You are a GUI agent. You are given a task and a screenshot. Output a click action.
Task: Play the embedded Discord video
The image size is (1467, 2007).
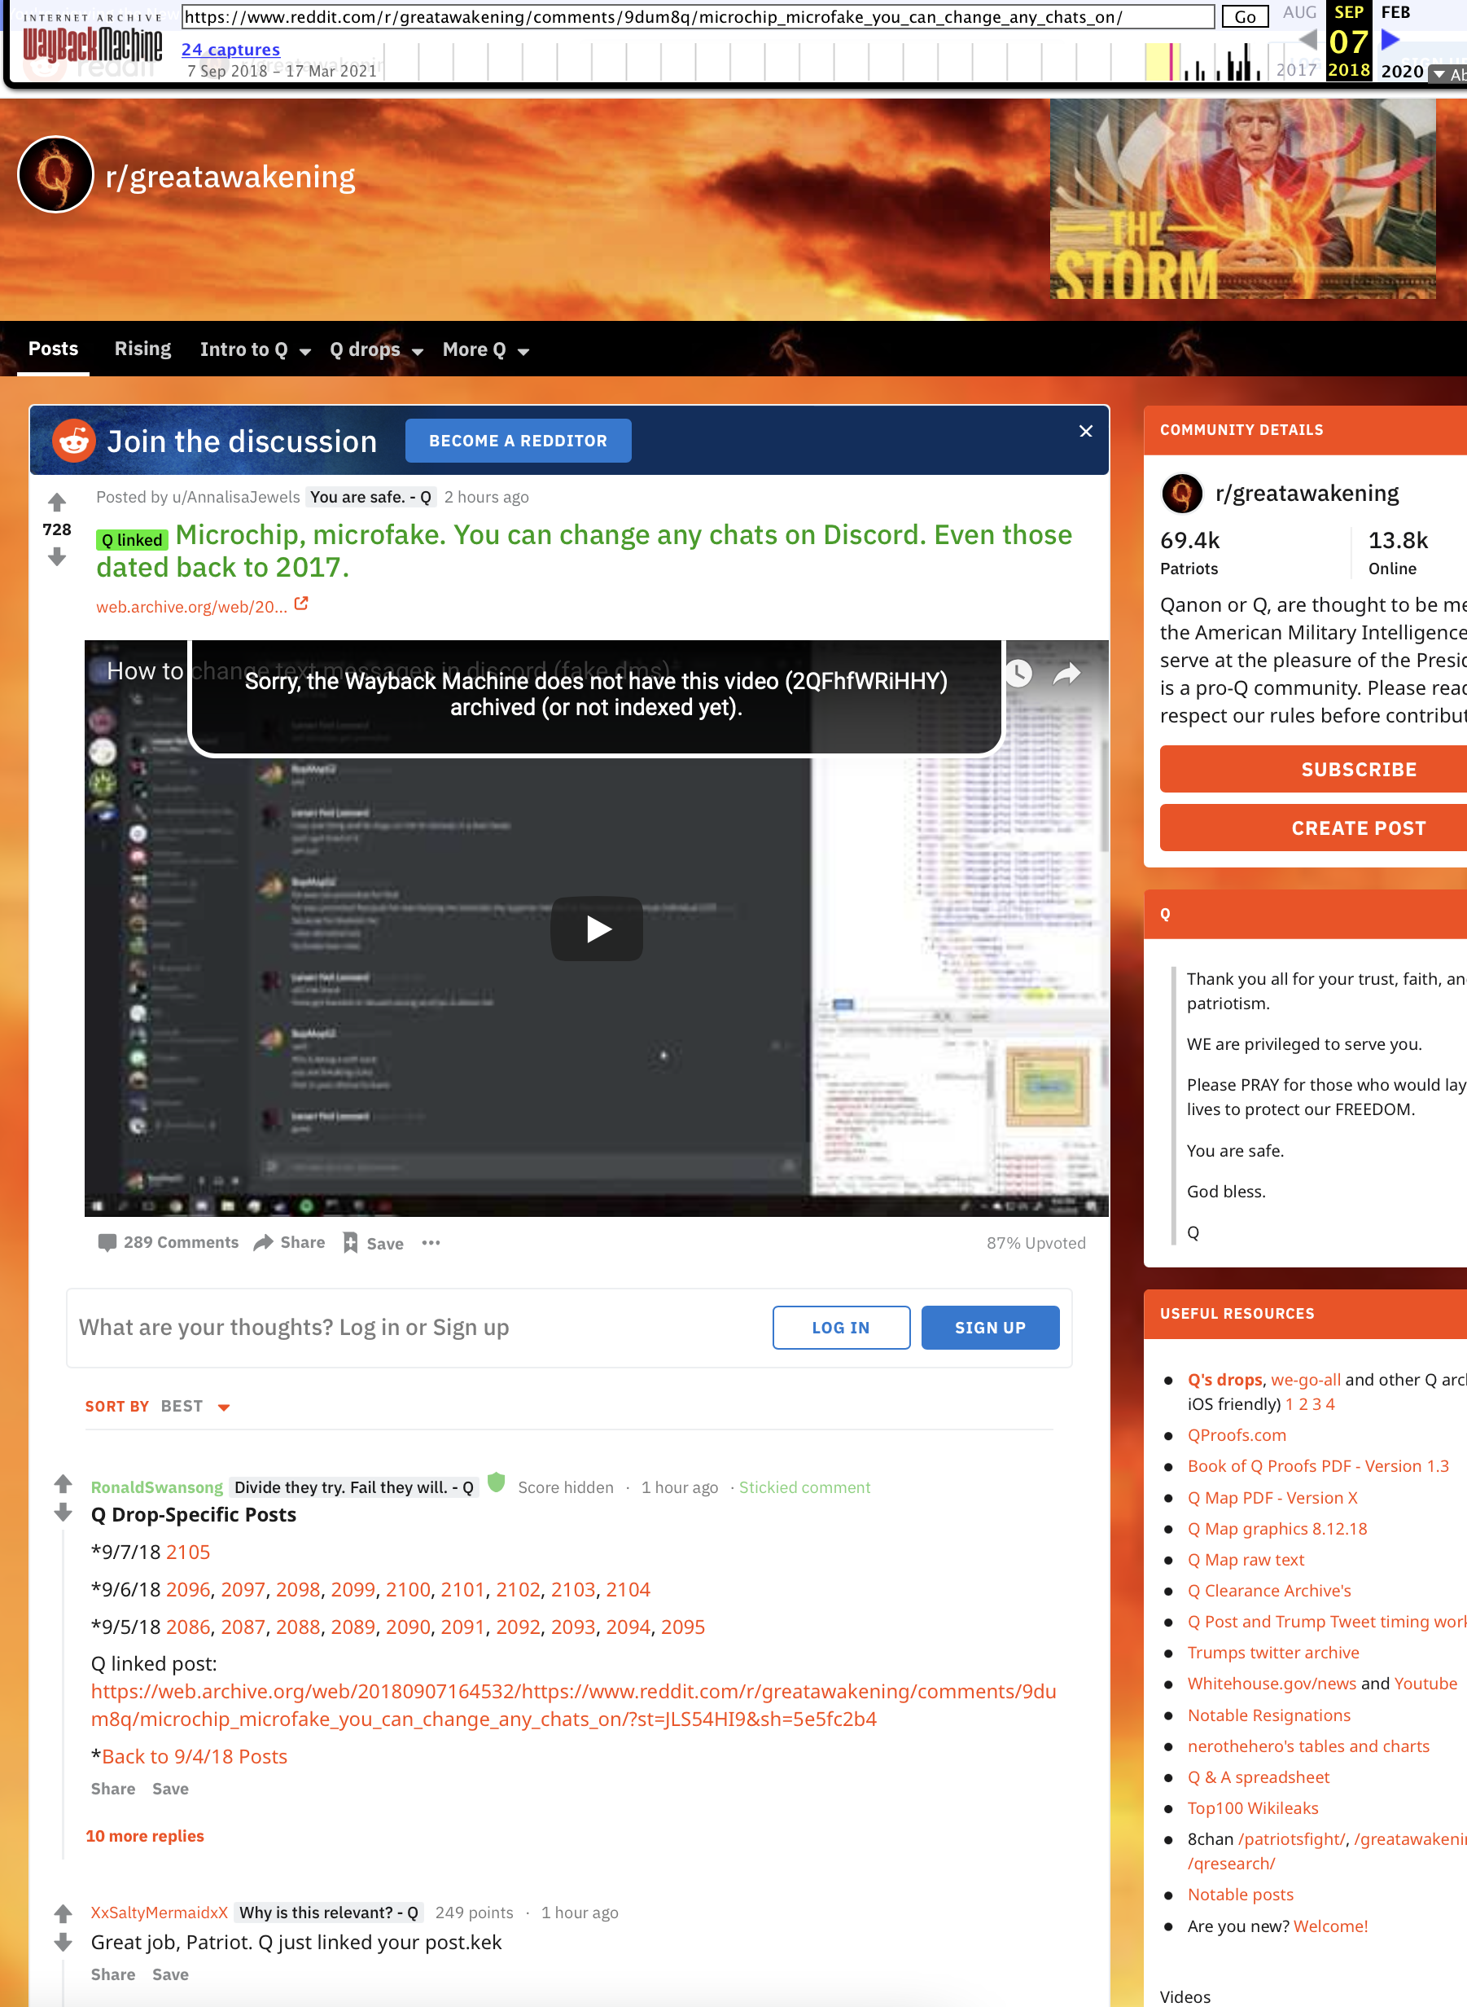pyautogui.click(x=597, y=929)
